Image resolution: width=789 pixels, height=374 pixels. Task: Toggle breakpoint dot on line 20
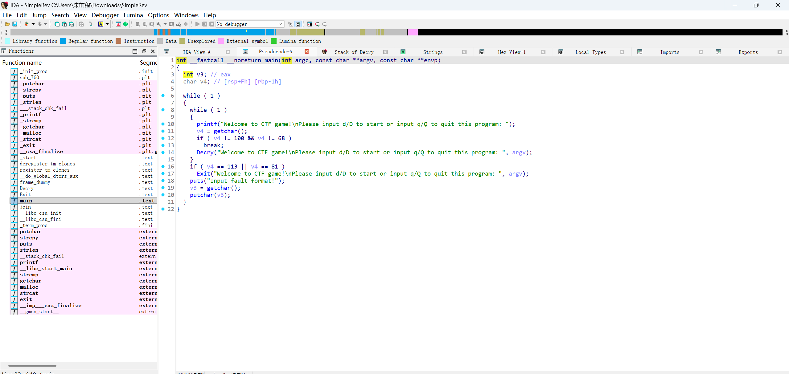click(163, 195)
